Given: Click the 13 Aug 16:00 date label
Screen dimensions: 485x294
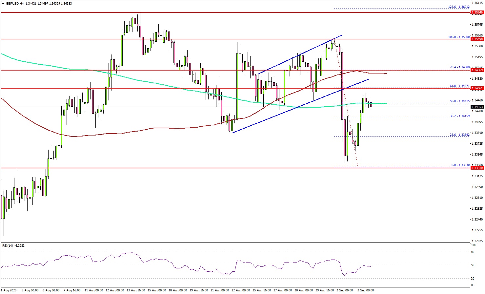Looking at the screenshot, I should (x=136, y=290).
